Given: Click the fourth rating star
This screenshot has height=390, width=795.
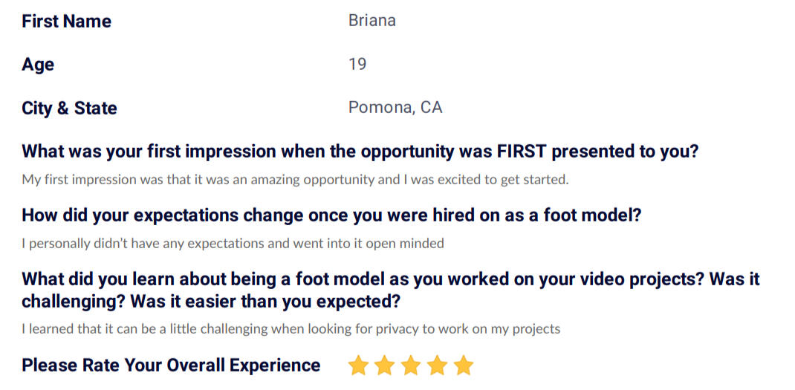Looking at the screenshot, I should 437,365.
